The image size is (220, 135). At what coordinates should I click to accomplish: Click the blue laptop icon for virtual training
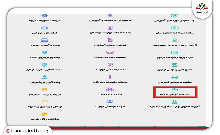pos(45,40)
